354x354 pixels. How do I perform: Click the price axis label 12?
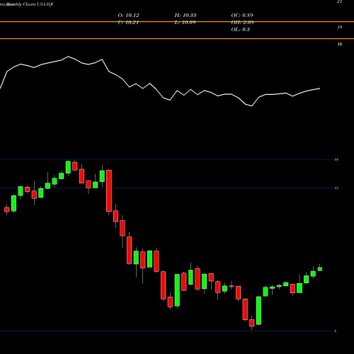(336, 188)
